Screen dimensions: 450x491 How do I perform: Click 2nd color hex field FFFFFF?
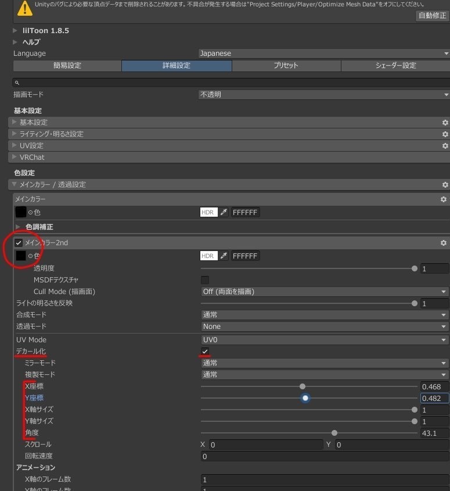pos(246,256)
